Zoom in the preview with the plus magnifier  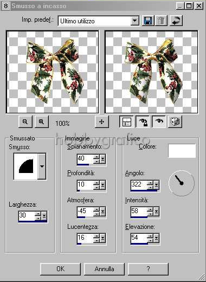[42, 121]
